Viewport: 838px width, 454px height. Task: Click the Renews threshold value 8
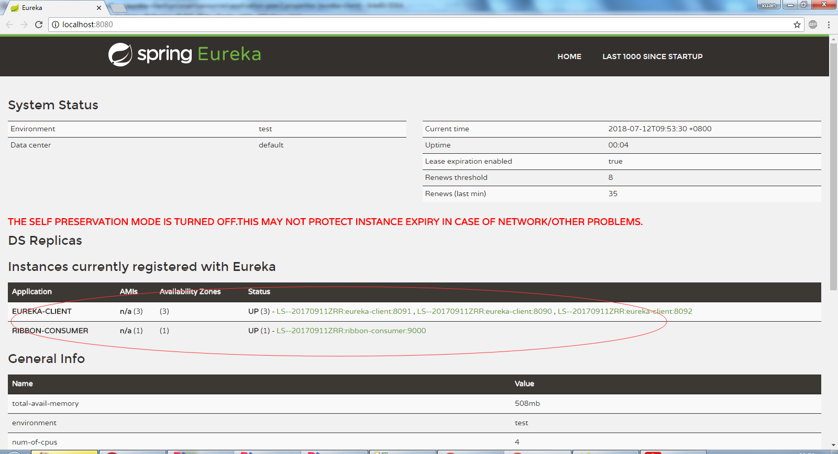(x=611, y=177)
